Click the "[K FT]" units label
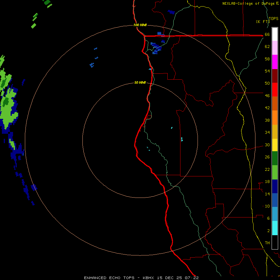 tap(263, 21)
